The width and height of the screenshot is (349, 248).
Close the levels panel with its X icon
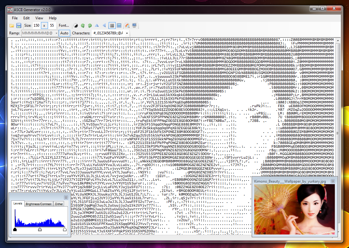[66, 197]
